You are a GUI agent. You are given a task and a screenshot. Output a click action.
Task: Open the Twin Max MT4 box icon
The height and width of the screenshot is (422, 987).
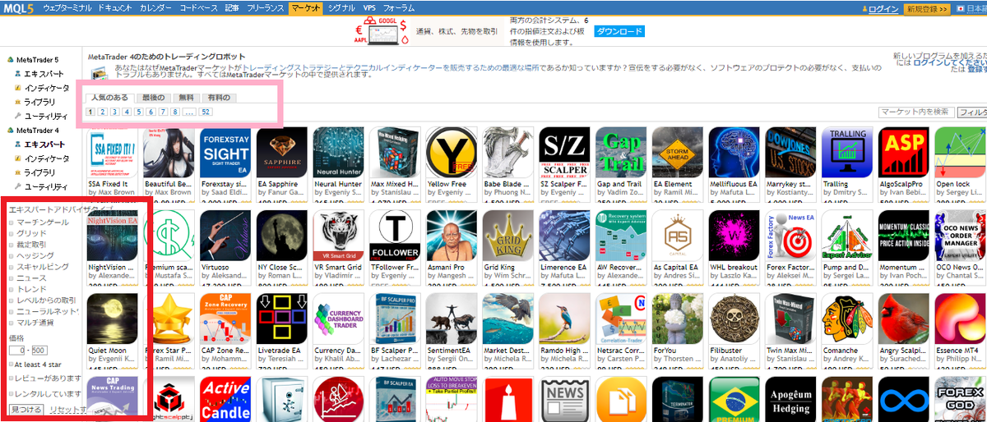(791, 319)
